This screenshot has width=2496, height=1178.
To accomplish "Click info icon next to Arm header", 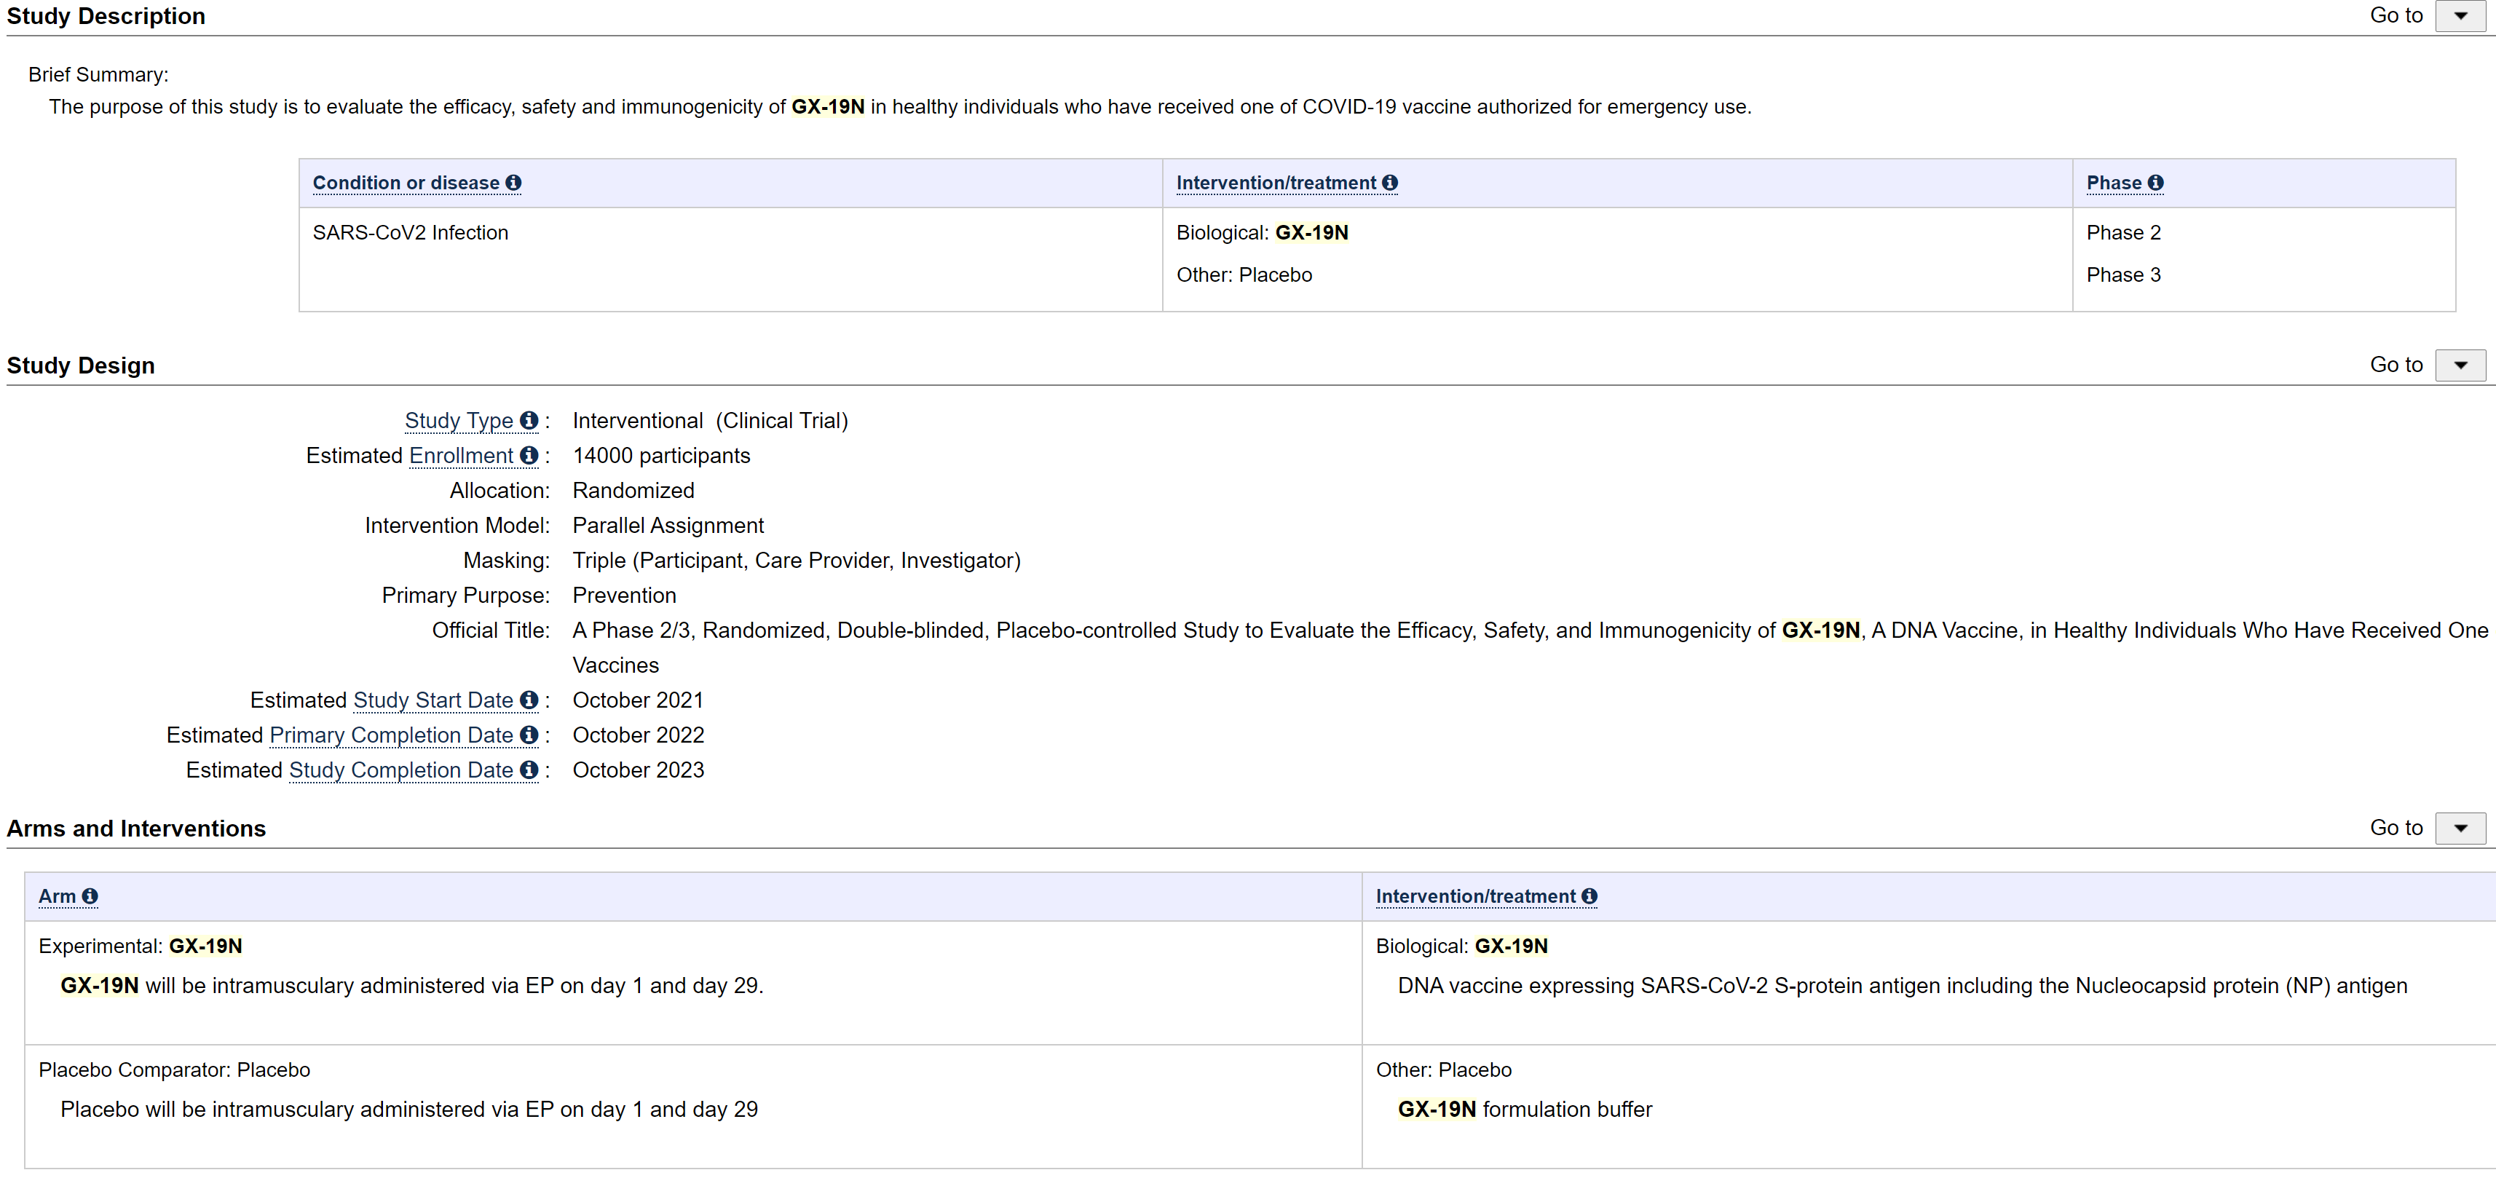I will (x=90, y=896).
